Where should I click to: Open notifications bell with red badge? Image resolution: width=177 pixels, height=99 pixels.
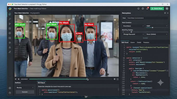pyautogui.click(x=147, y=9)
